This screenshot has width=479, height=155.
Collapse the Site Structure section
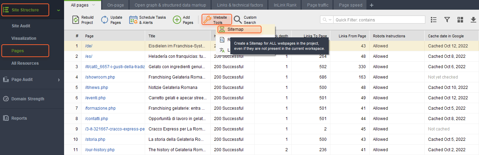point(58,10)
